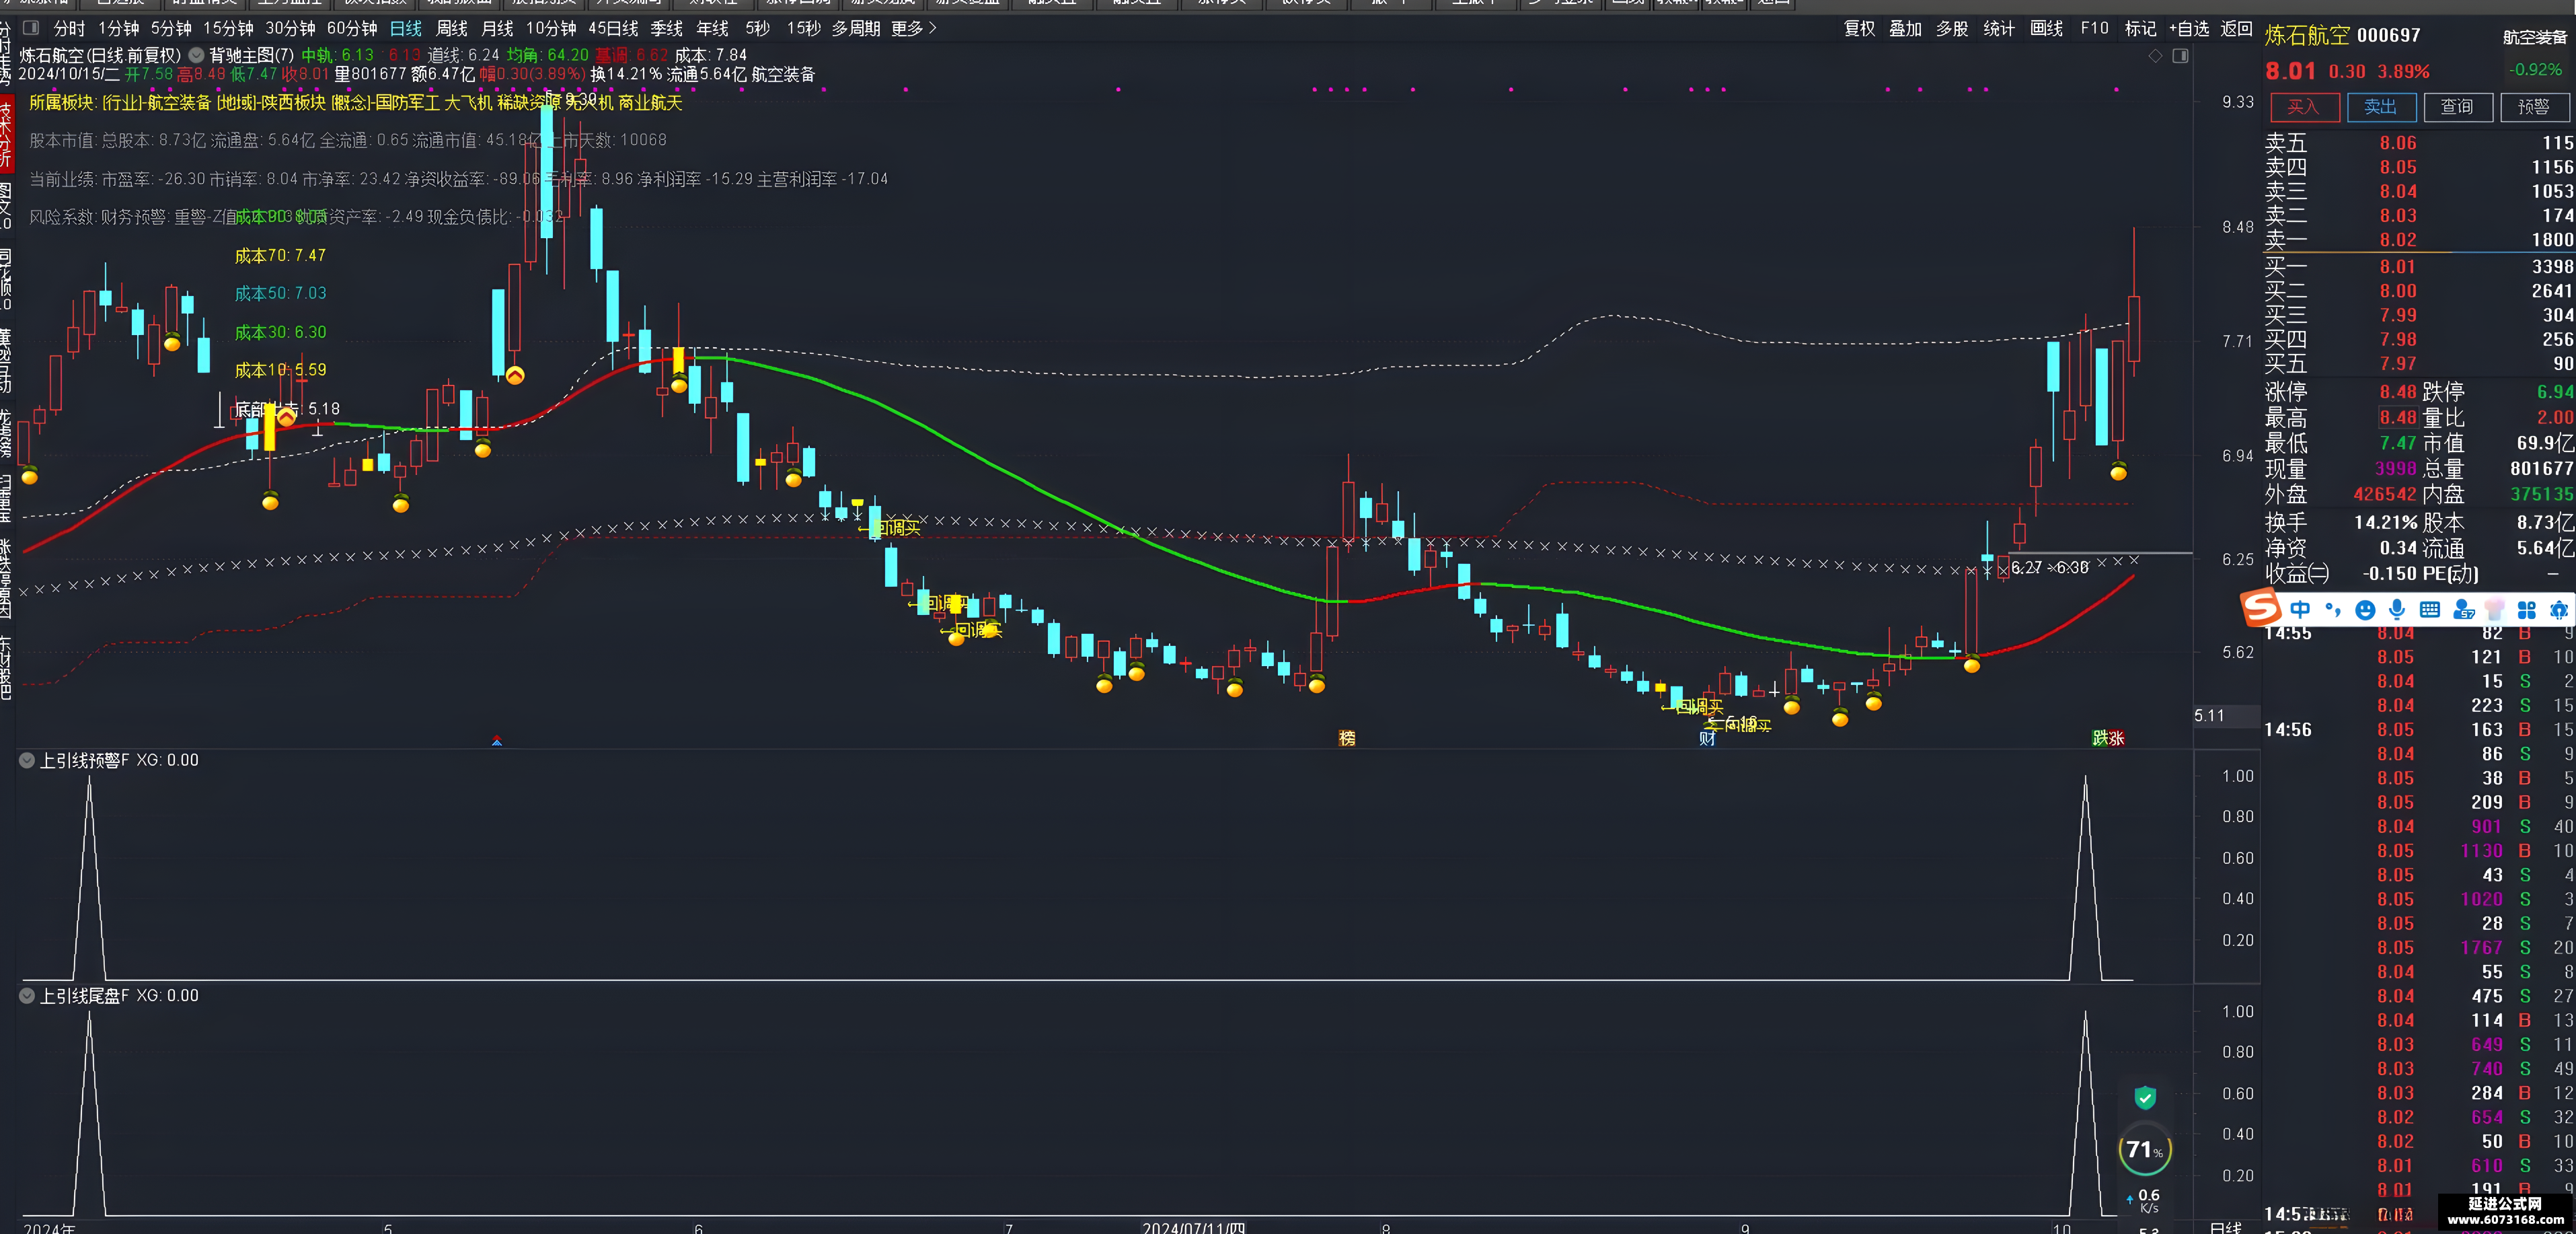Toggle the left sidebar panel icon
This screenshot has width=2576, height=1234.
click(x=31, y=28)
